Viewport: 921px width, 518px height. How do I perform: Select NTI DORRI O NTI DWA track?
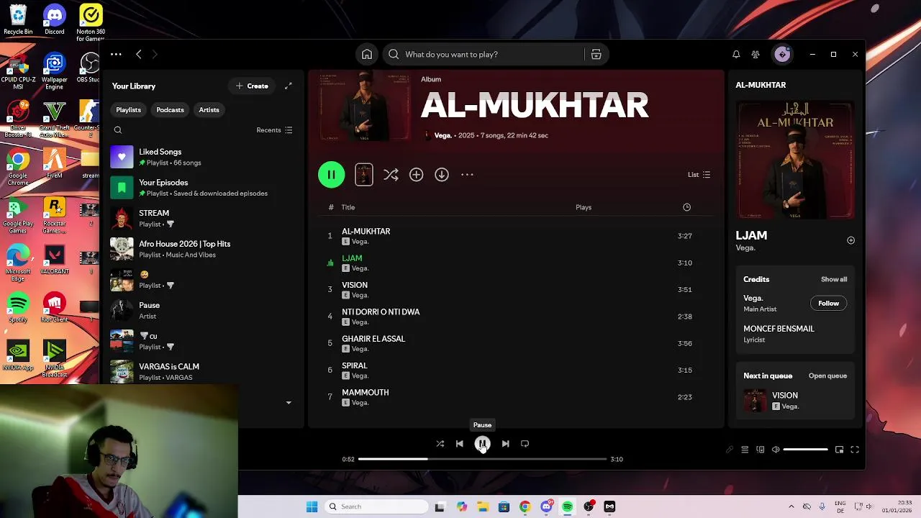(516, 317)
